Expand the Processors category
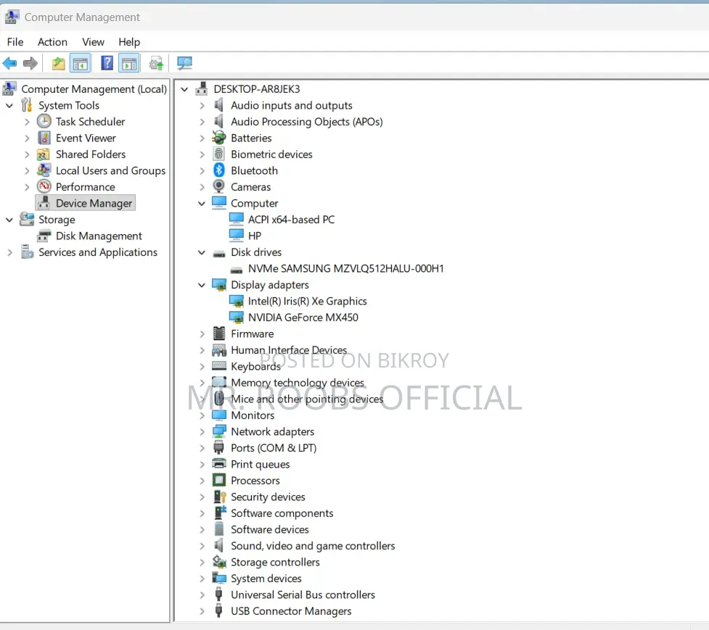The width and height of the screenshot is (709, 630). (202, 481)
